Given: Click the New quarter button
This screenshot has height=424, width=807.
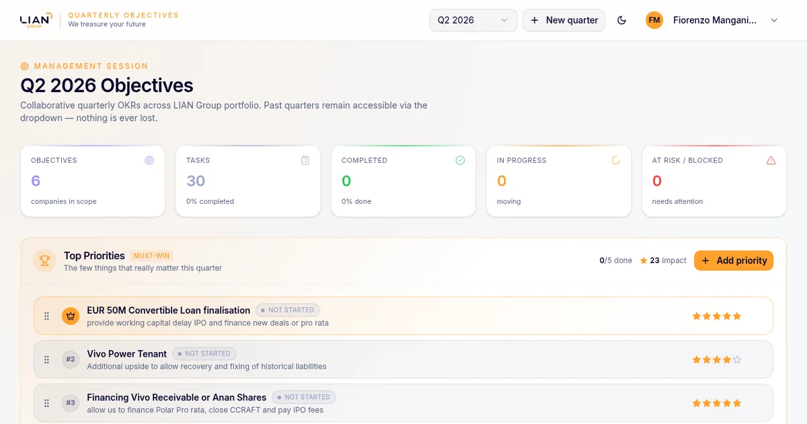Looking at the screenshot, I should (x=564, y=20).
